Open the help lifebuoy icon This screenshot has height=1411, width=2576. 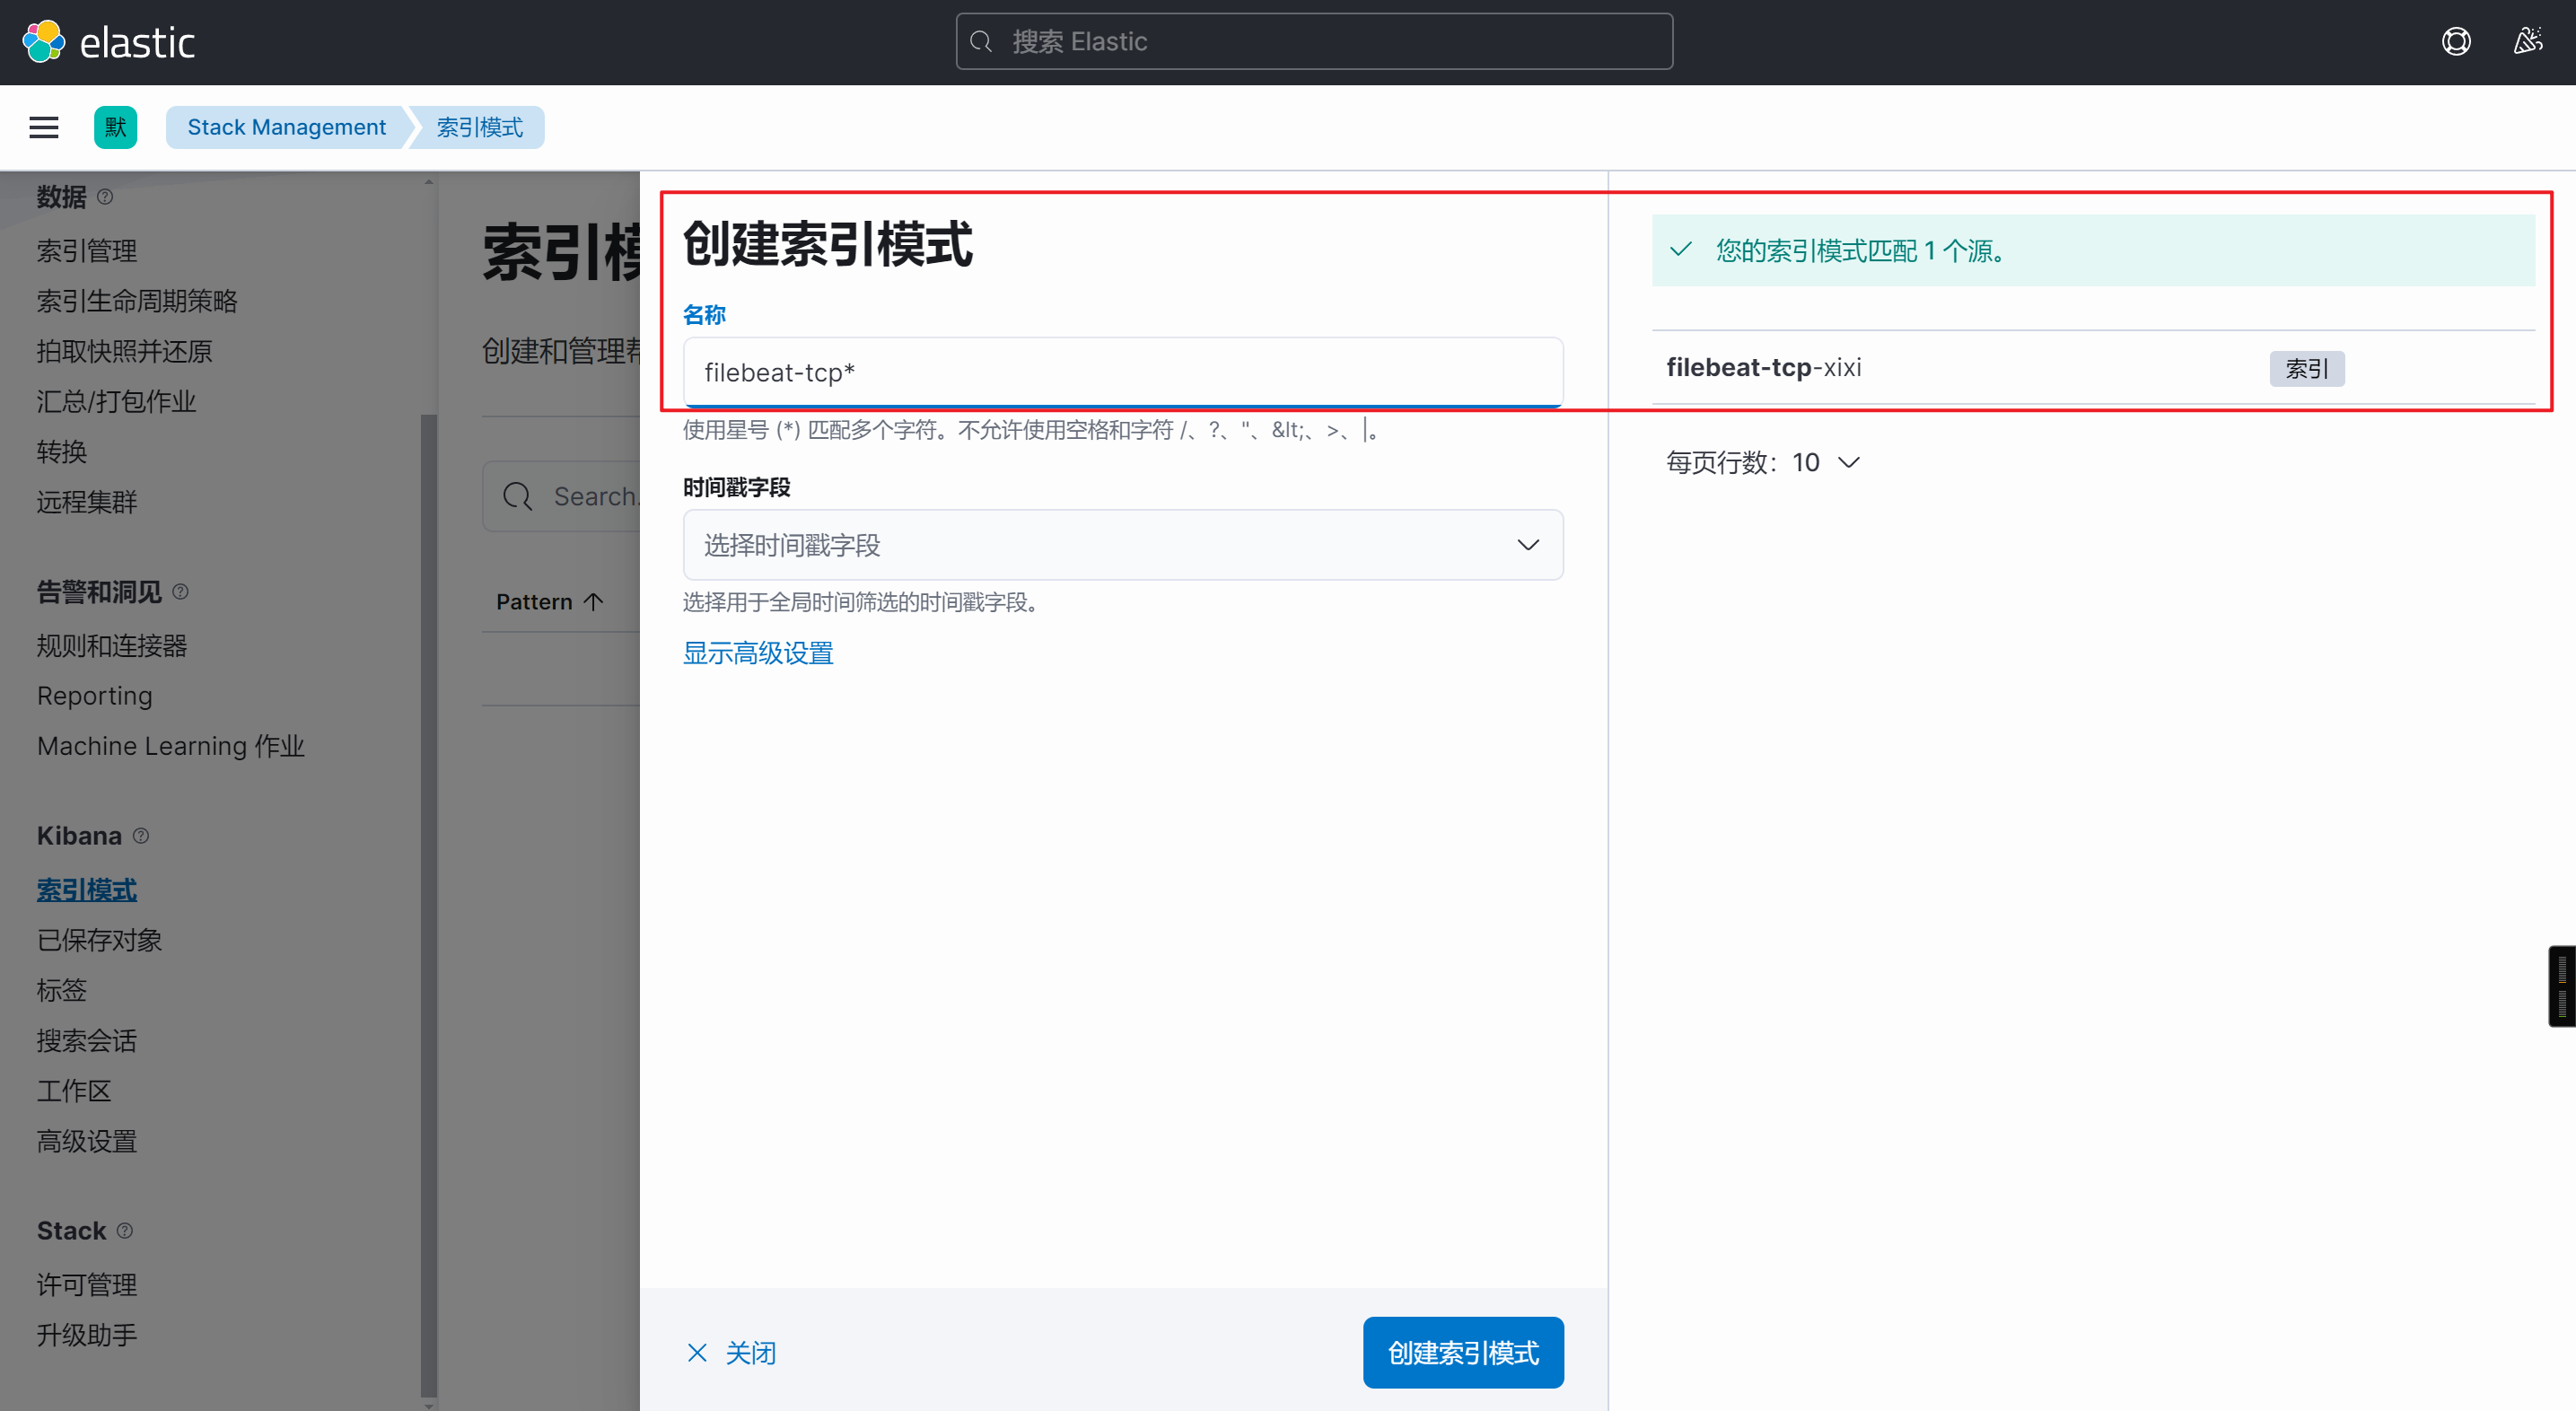click(2456, 42)
